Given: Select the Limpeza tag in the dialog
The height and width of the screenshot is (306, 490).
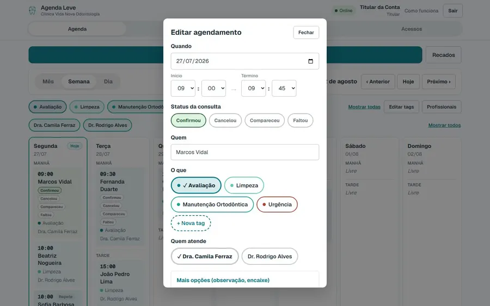Looking at the screenshot, I should 244,185.
